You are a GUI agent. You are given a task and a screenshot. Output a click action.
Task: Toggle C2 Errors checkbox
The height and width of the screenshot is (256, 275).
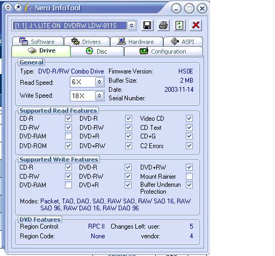(x=189, y=145)
